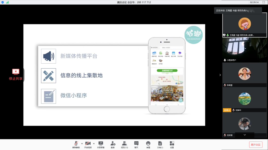Screen dimensions: 268x150
Task: Open video options arrow beside camera
Action: [94, 143]
